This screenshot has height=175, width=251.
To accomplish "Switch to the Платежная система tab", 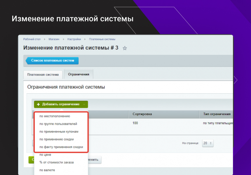I will tap(43, 75).
